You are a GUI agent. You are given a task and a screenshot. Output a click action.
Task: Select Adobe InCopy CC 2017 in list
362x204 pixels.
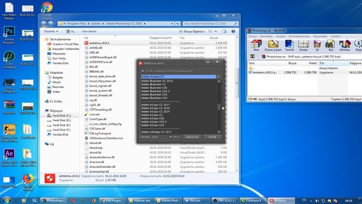click(x=156, y=105)
